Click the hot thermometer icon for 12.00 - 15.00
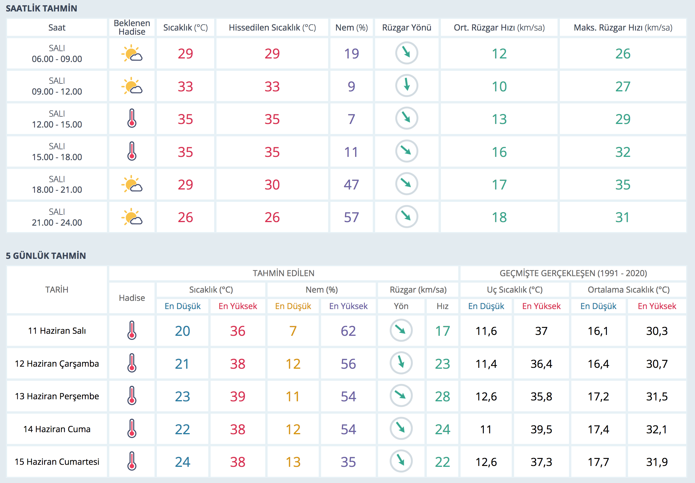The height and width of the screenshot is (483, 695). click(x=132, y=118)
